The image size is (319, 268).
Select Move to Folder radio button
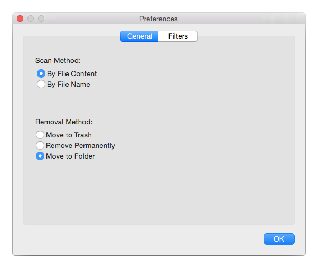tap(40, 156)
